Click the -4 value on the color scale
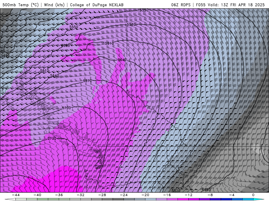 point(232,195)
